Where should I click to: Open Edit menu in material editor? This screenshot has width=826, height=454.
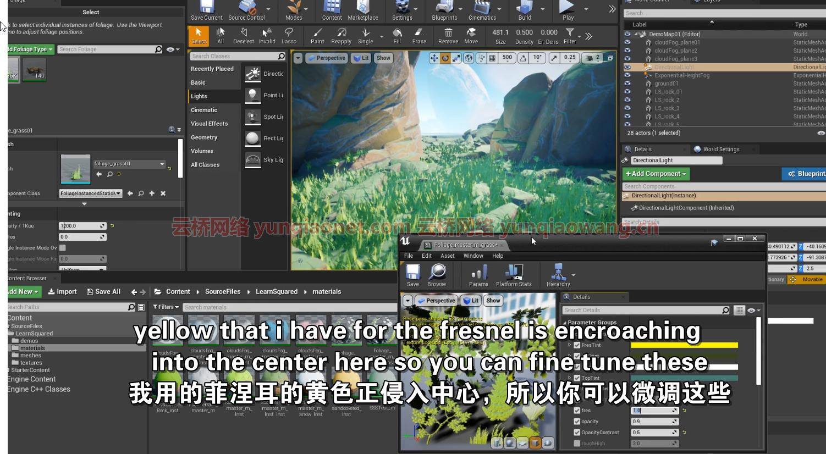(x=427, y=256)
